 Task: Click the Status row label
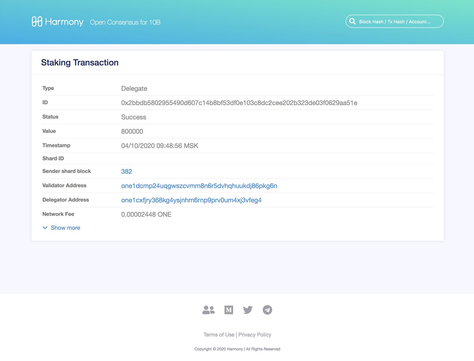(50, 117)
